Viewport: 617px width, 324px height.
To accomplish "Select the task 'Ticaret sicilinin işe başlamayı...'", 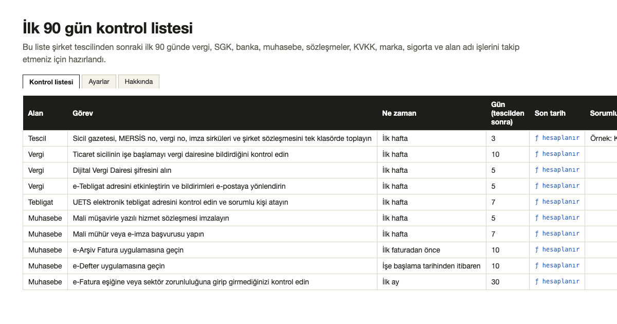I will click(223, 154).
